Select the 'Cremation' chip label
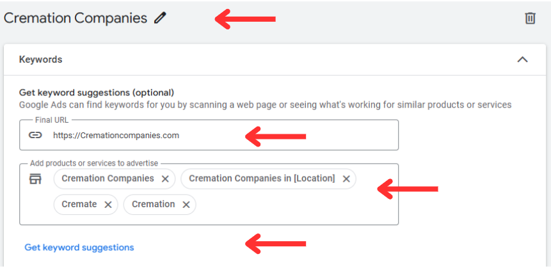This screenshot has width=551, height=268. (153, 204)
